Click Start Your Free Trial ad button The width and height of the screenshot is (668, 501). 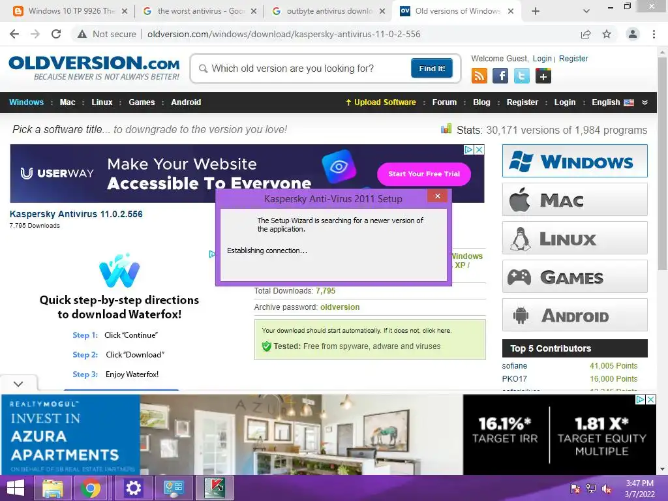point(424,174)
